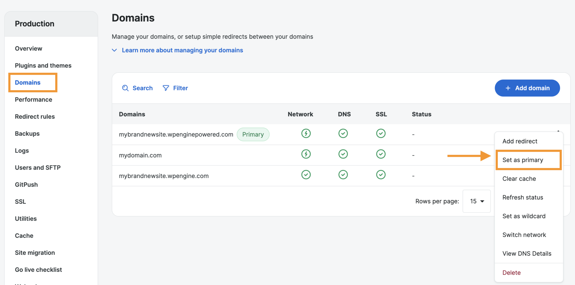Click the Network lightning icon for mydomain.com
The width and height of the screenshot is (575, 285).
point(306,154)
